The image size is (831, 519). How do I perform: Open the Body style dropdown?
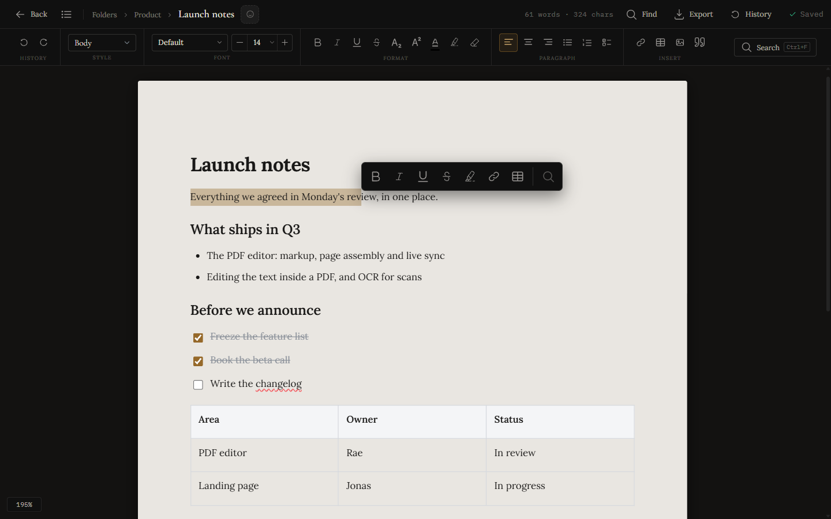(x=102, y=43)
